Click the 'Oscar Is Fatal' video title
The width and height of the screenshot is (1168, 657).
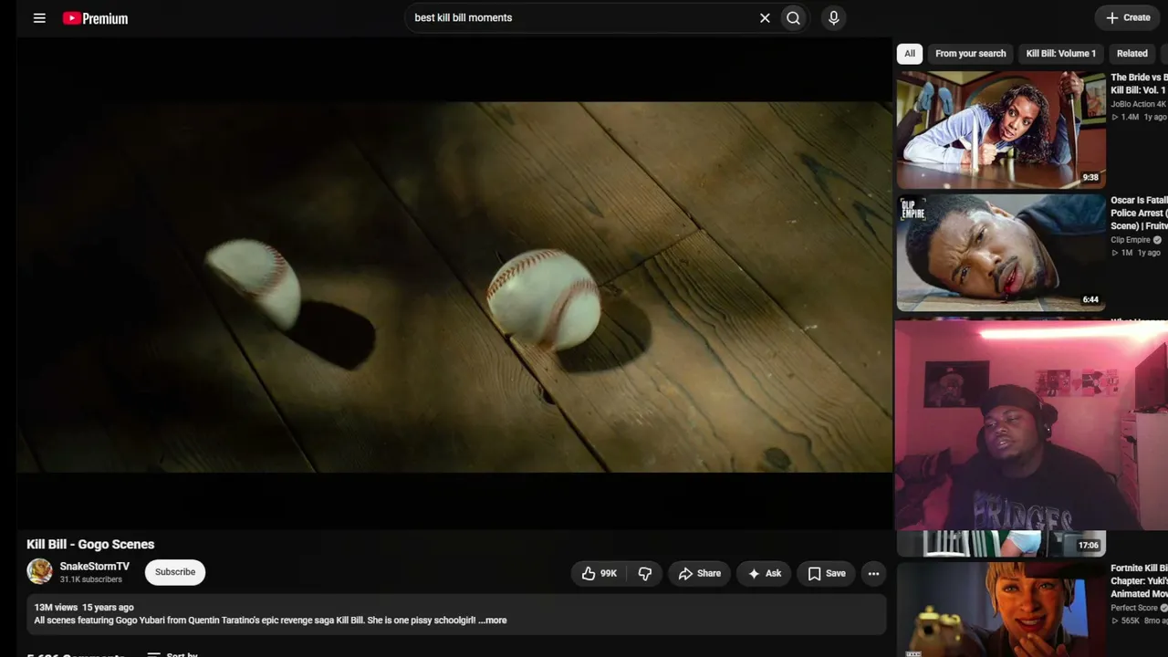point(1139,213)
